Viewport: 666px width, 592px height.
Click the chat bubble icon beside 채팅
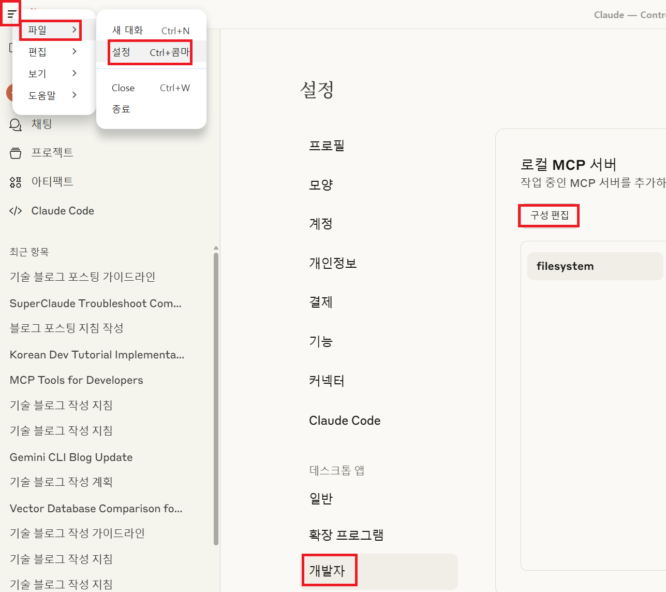point(16,124)
